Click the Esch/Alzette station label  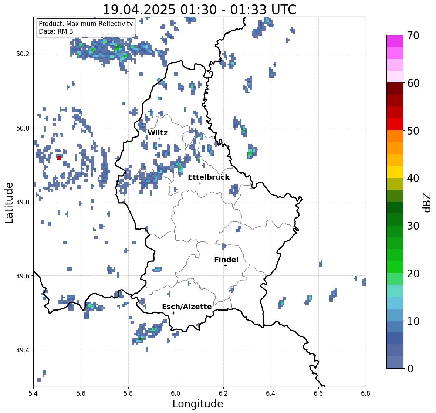click(x=187, y=307)
